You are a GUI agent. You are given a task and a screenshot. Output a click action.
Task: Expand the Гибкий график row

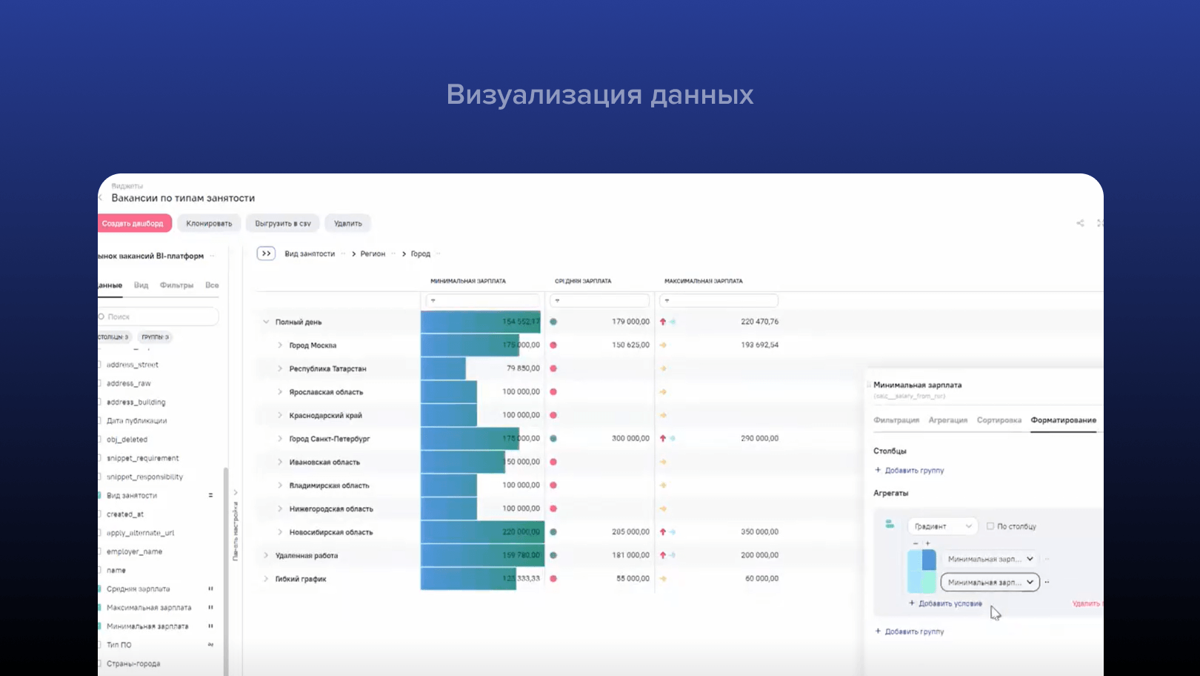coord(266,579)
